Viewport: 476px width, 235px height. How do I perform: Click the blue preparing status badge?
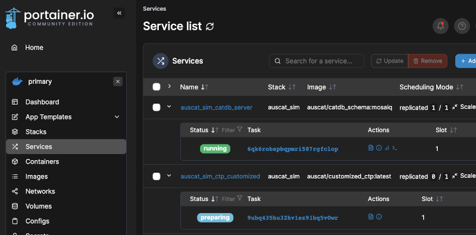[215, 218]
